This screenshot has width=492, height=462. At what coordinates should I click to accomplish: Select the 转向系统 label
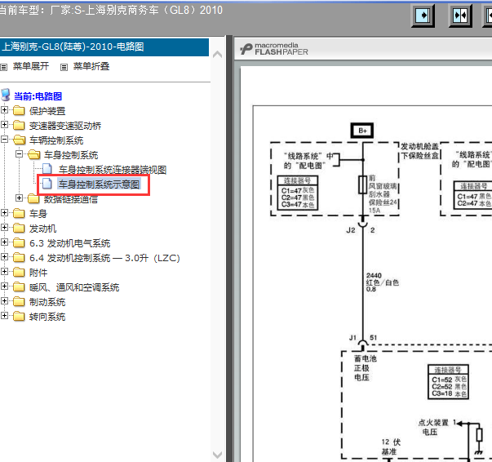pyautogui.click(x=47, y=317)
